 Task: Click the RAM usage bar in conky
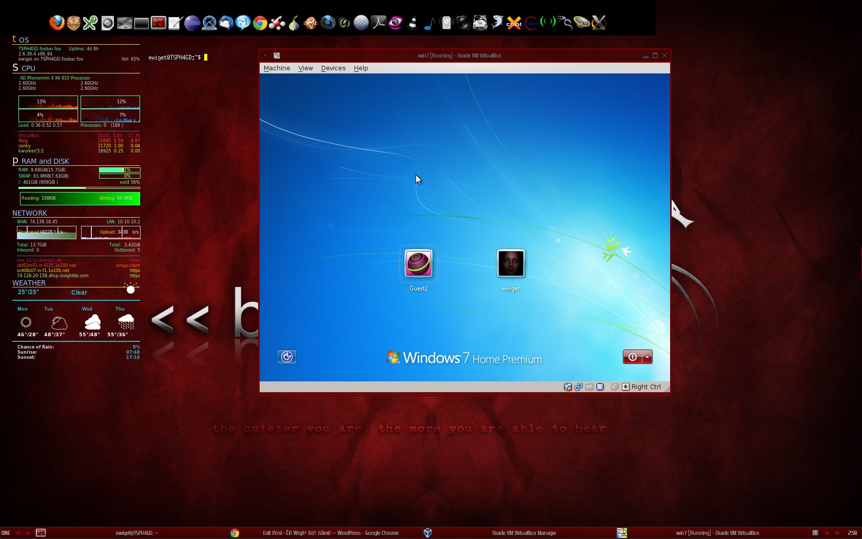119,170
